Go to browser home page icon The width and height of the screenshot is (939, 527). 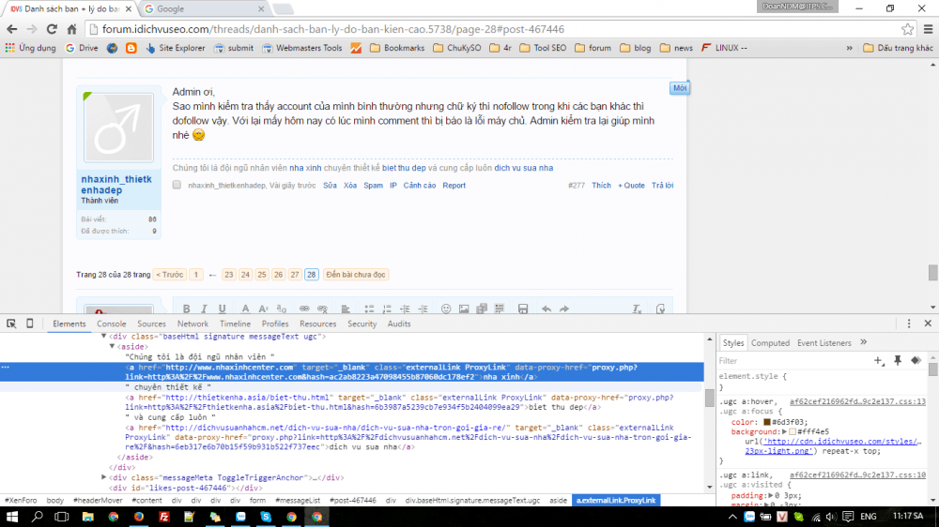point(72,29)
